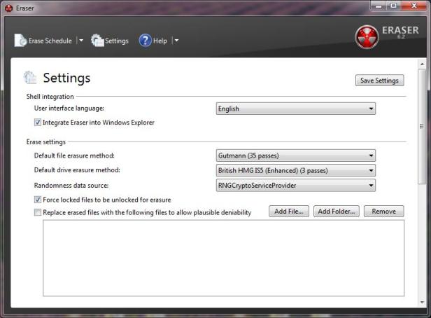Open the User interface language dropdown
The width and height of the screenshot is (431, 318).
(x=295, y=109)
